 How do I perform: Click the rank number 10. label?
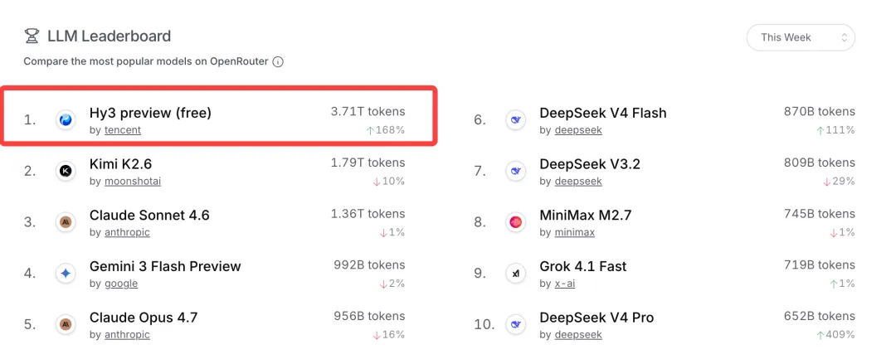pos(484,324)
